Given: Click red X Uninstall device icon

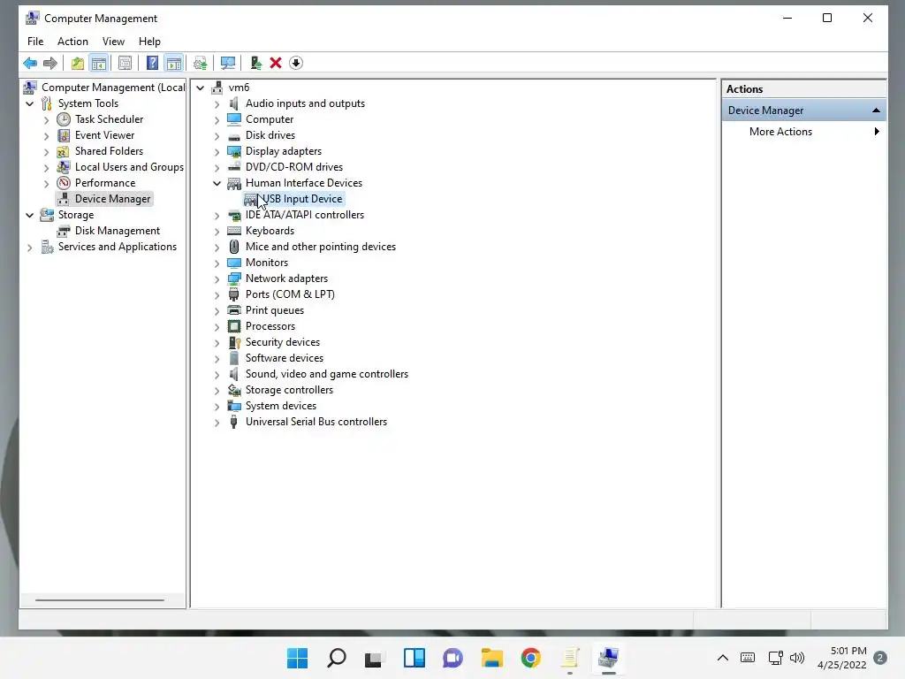Looking at the screenshot, I should click(276, 63).
